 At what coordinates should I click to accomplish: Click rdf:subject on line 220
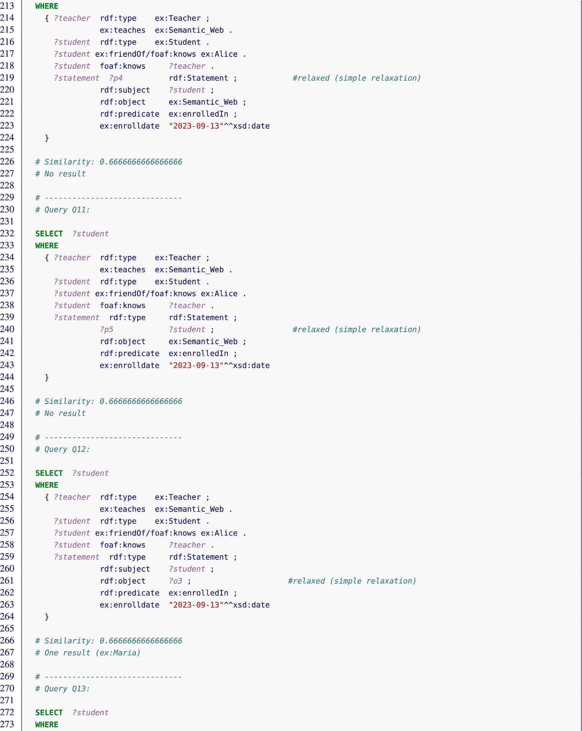pos(125,90)
